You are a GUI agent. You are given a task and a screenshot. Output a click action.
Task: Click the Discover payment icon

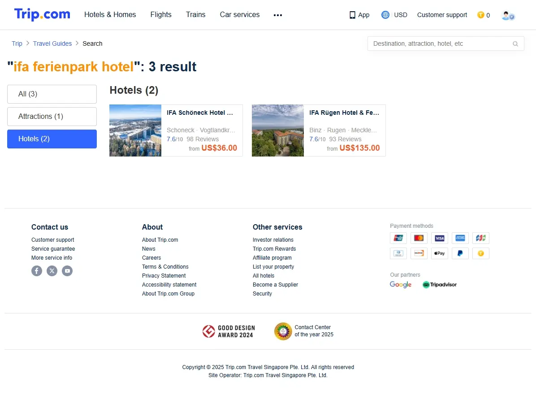tap(419, 253)
